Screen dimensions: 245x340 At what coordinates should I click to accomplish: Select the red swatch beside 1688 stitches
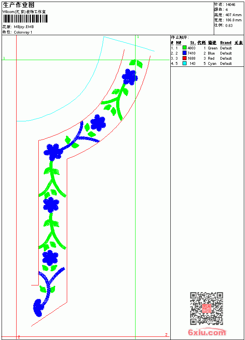[x=185, y=58]
